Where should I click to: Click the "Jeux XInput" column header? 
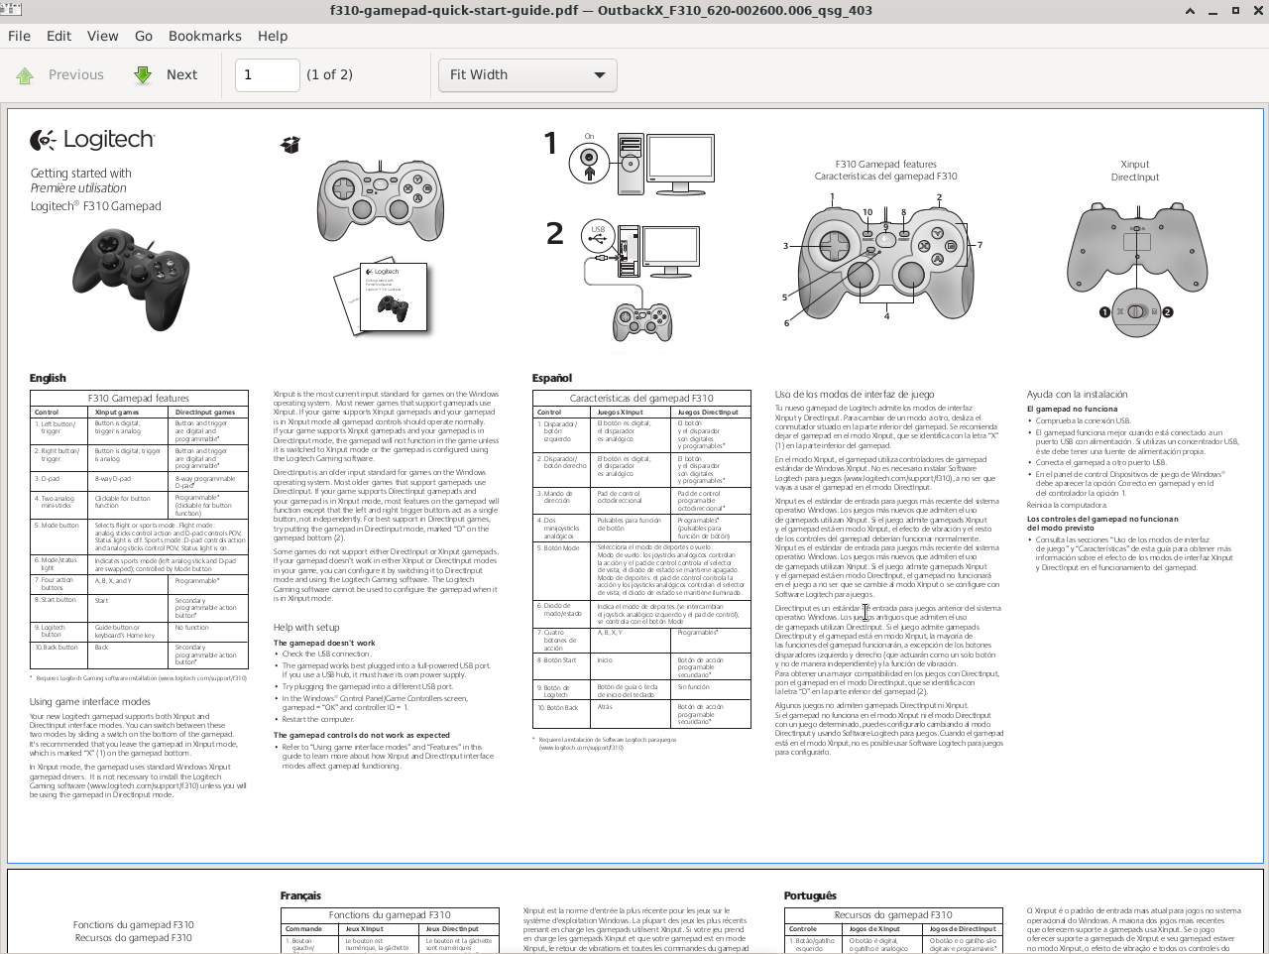point(365,929)
